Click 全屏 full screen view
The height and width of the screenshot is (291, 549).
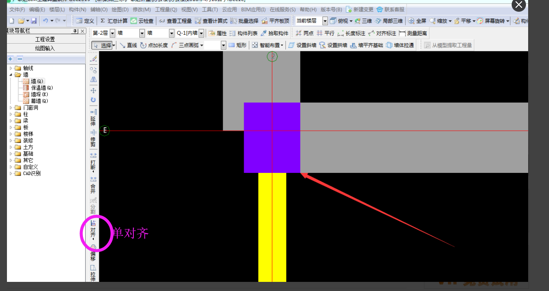[x=417, y=21]
